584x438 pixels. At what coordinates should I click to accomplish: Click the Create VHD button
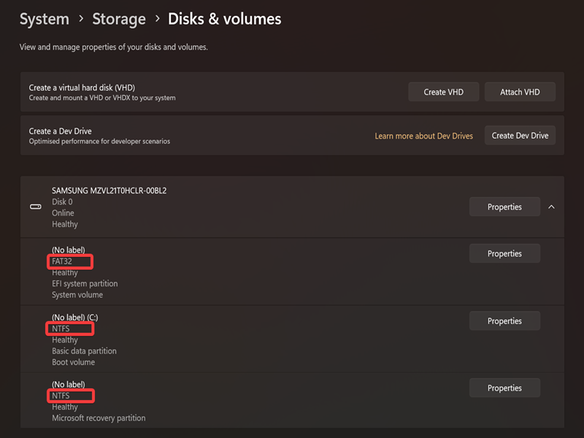443,91
